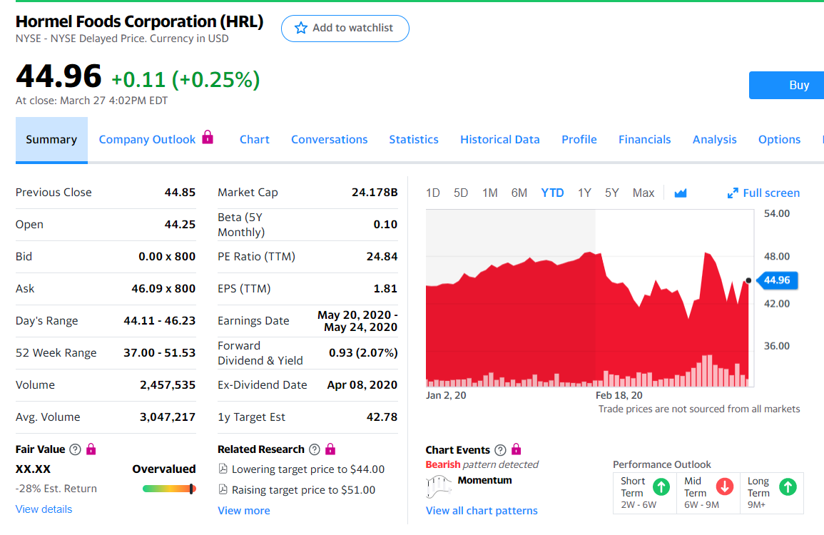Click the Related Research help question mark

[x=315, y=449]
